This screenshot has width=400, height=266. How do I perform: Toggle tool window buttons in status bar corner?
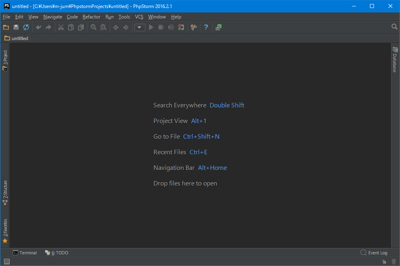[x=7, y=262]
